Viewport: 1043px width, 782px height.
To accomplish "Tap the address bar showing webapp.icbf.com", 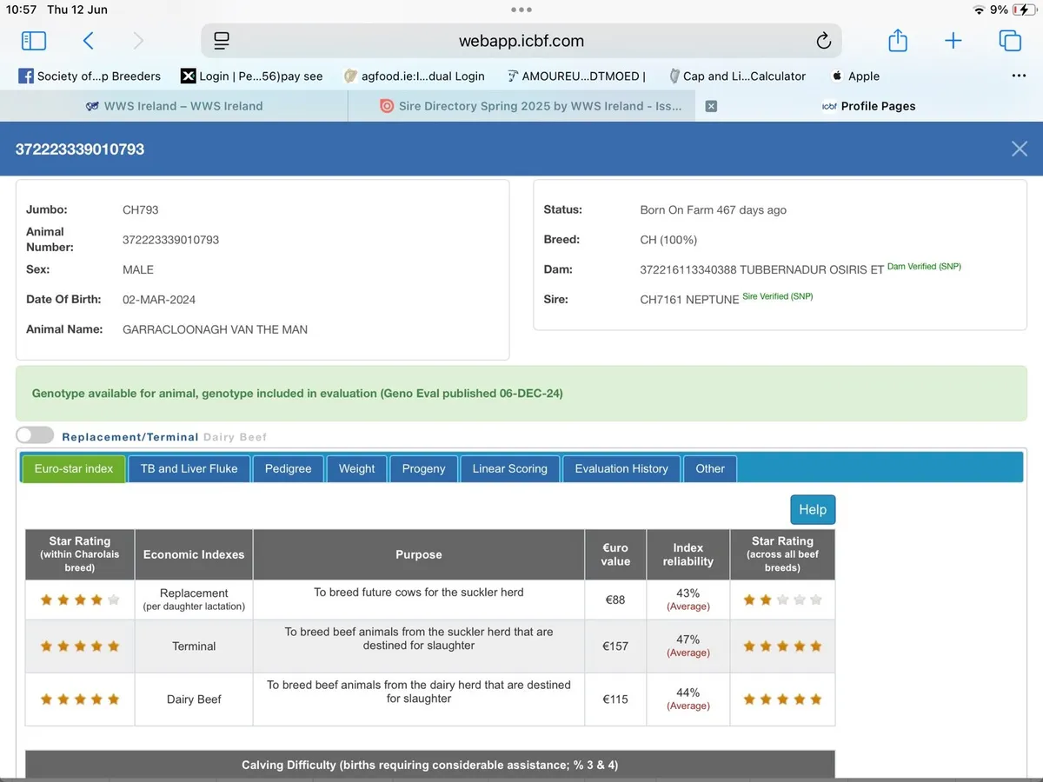I will pyautogui.click(x=521, y=41).
